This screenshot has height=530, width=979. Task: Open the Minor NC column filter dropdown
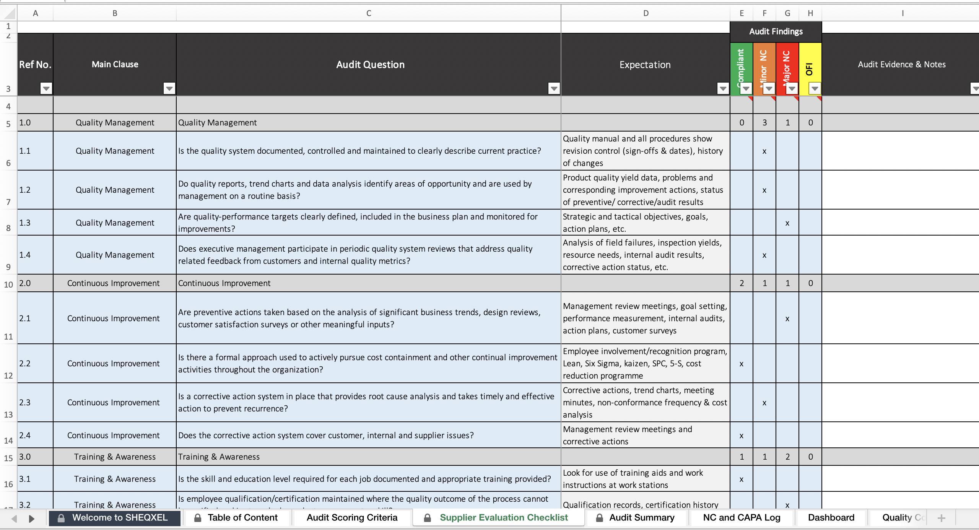(x=769, y=89)
